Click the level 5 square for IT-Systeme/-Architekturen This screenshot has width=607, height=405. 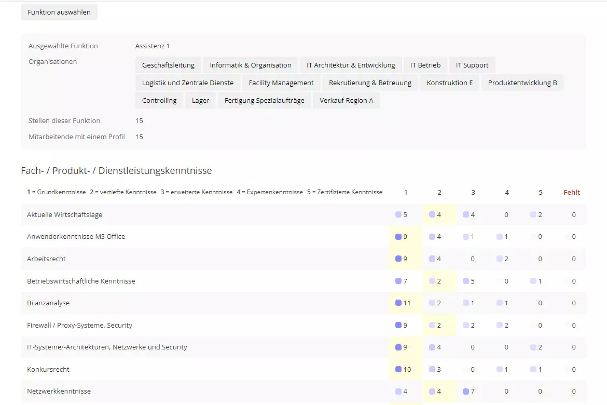point(533,347)
